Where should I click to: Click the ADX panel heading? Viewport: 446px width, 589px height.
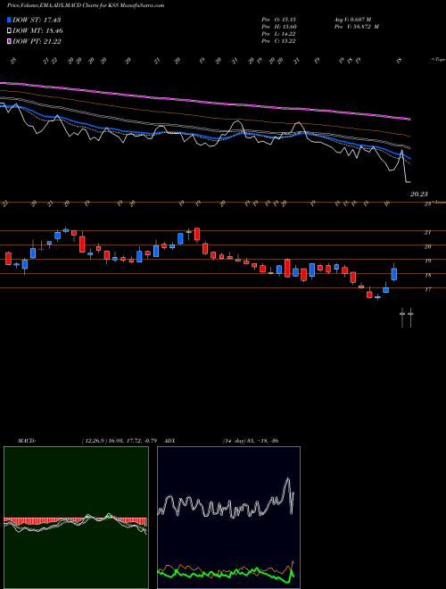(169, 441)
